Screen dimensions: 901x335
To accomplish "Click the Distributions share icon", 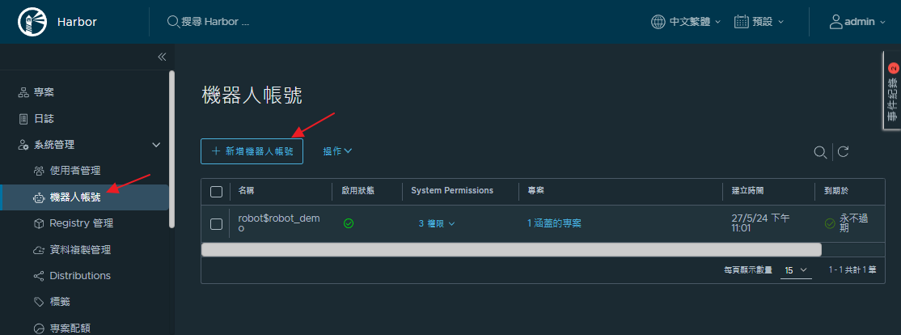I will [x=39, y=276].
